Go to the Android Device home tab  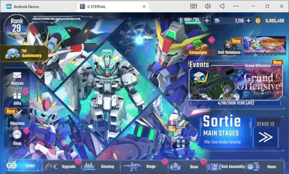click(x=23, y=7)
